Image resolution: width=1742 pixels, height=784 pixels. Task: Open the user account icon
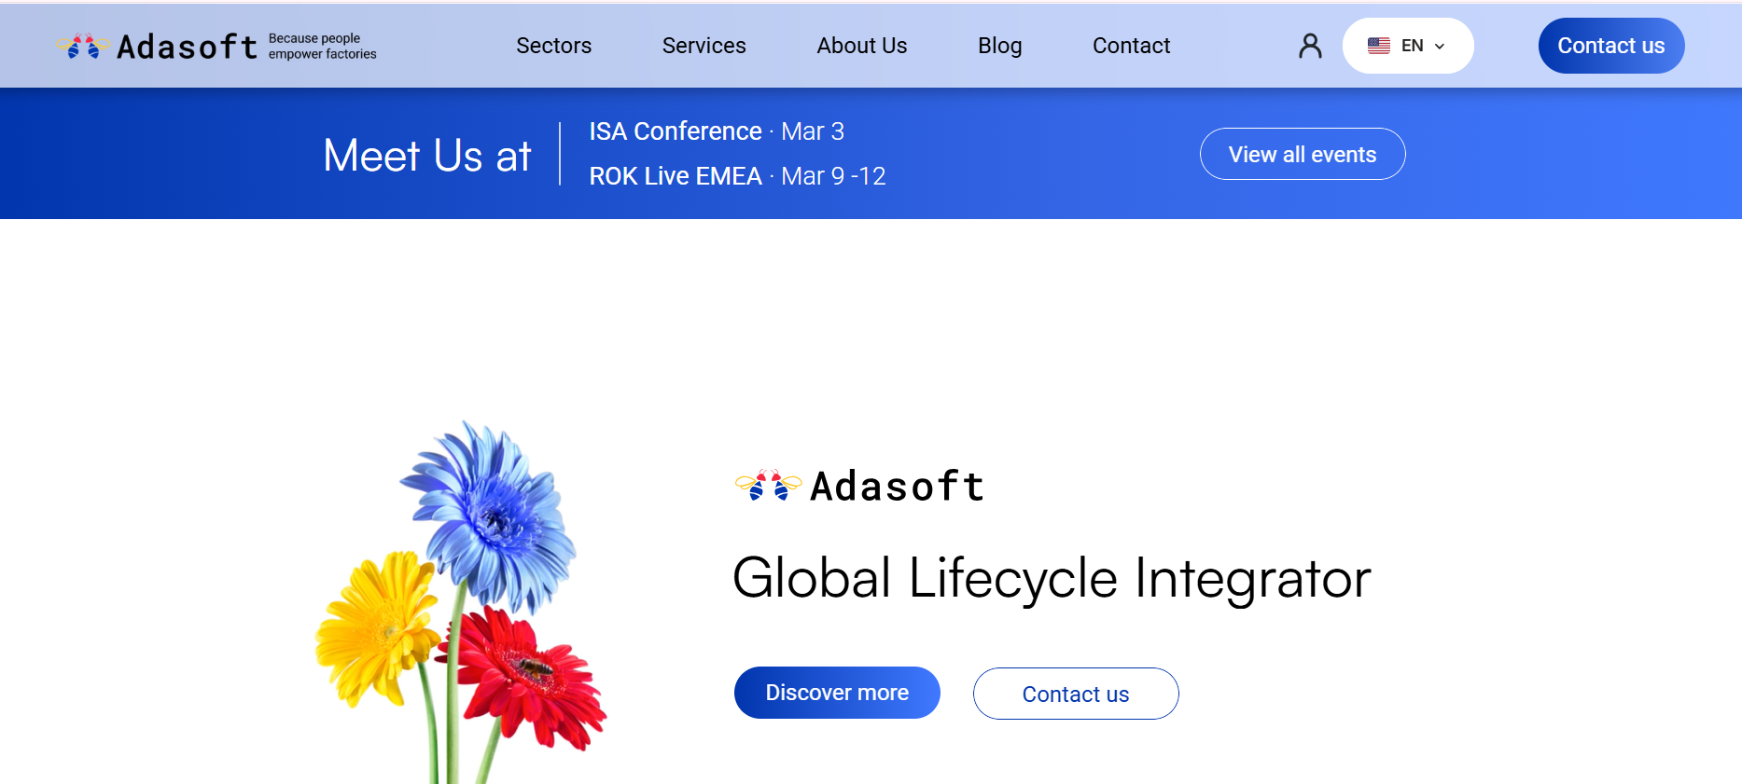point(1310,46)
